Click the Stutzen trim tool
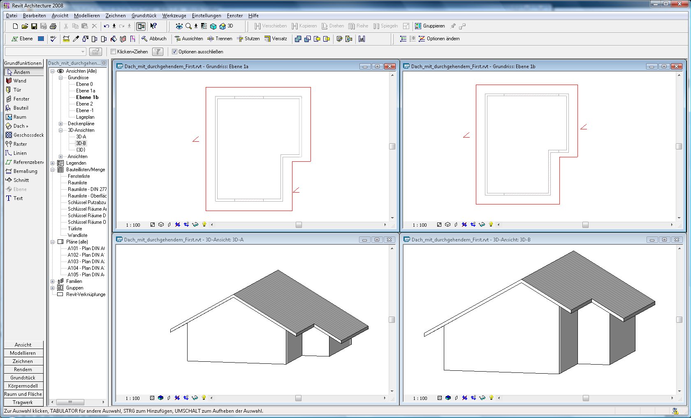The height and width of the screenshot is (418, 691). pyautogui.click(x=248, y=39)
